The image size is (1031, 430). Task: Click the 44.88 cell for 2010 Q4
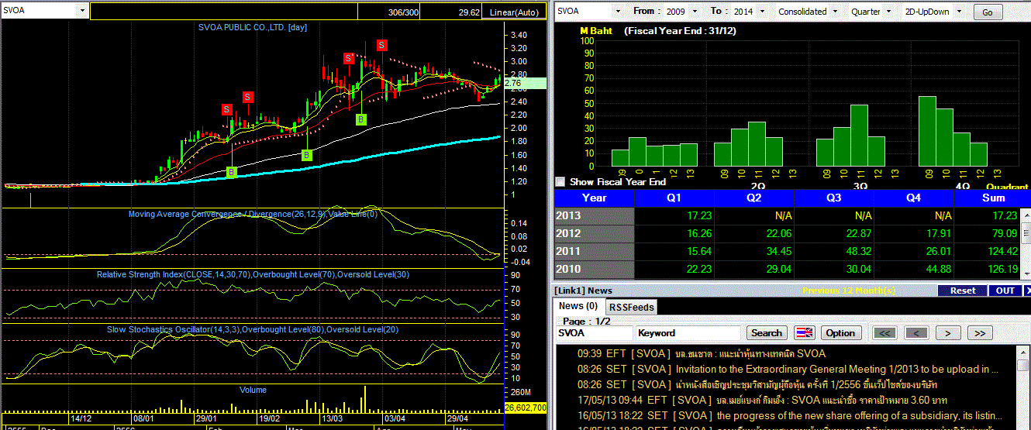914,270
